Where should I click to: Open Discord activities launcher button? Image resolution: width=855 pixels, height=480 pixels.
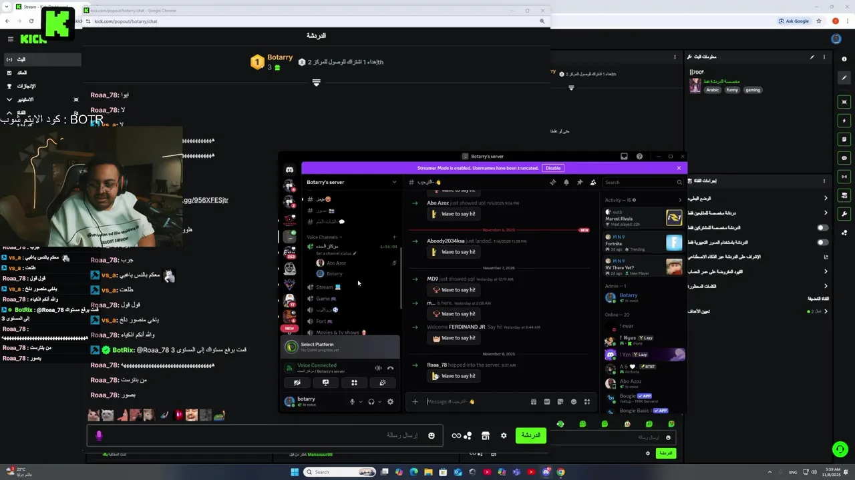(x=354, y=383)
